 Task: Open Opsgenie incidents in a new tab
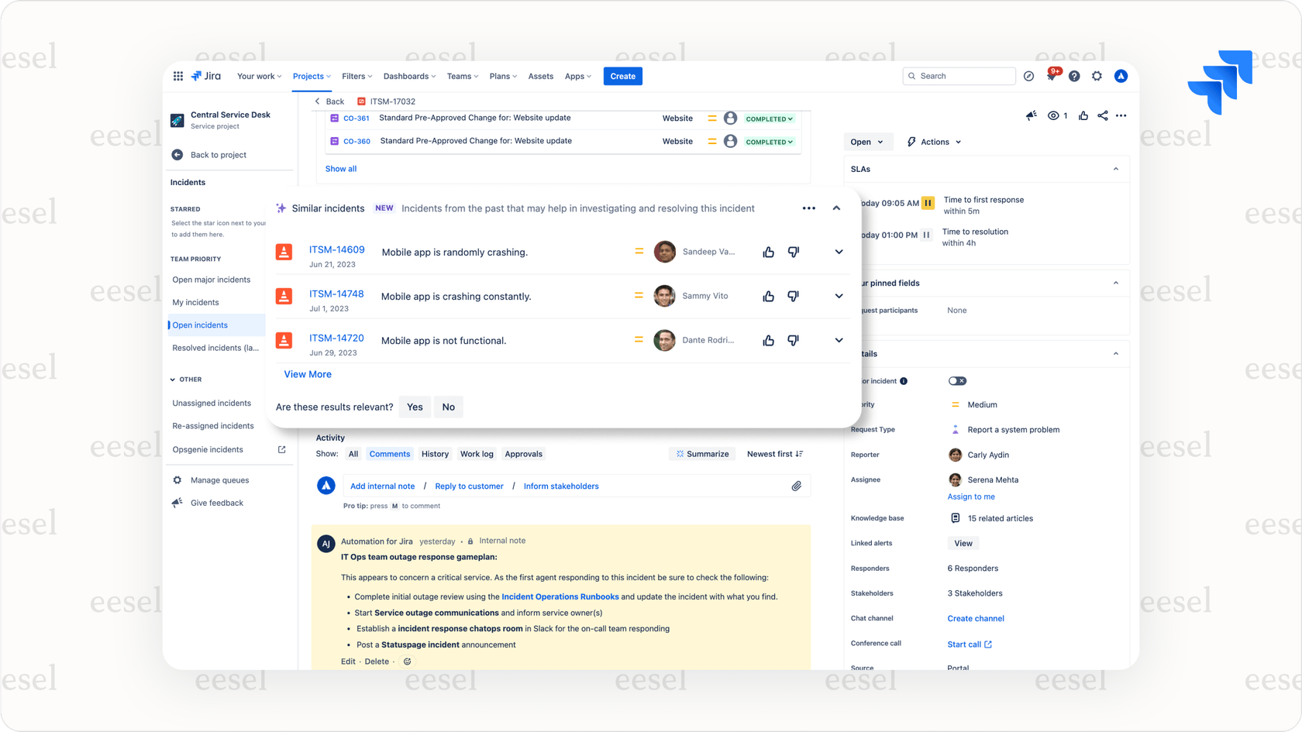(281, 449)
